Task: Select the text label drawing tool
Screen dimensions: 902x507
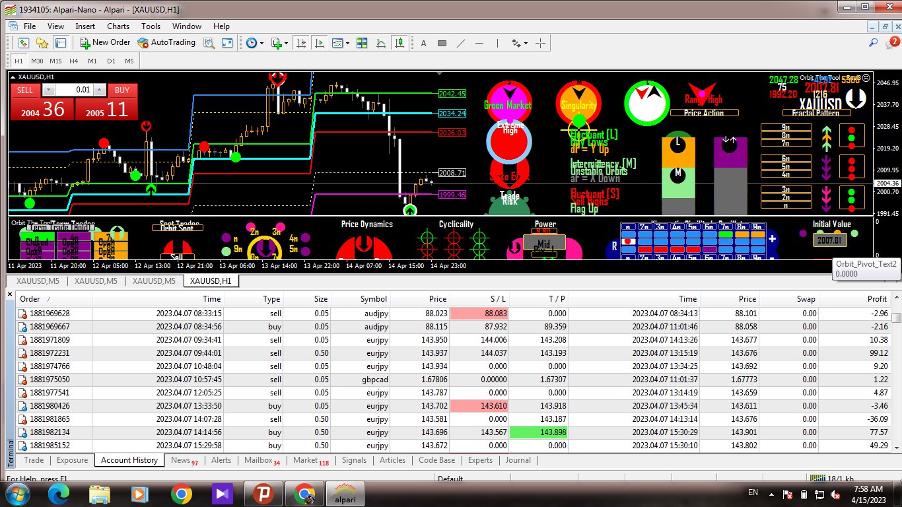Action: (x=442, y=44)
